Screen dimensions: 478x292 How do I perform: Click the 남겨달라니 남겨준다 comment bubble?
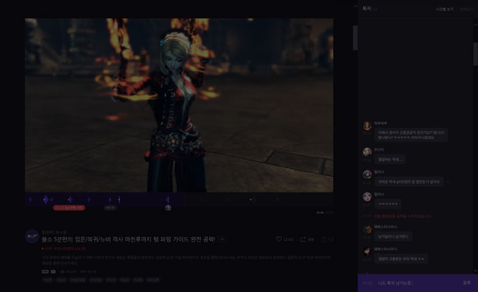pos(393,236)
